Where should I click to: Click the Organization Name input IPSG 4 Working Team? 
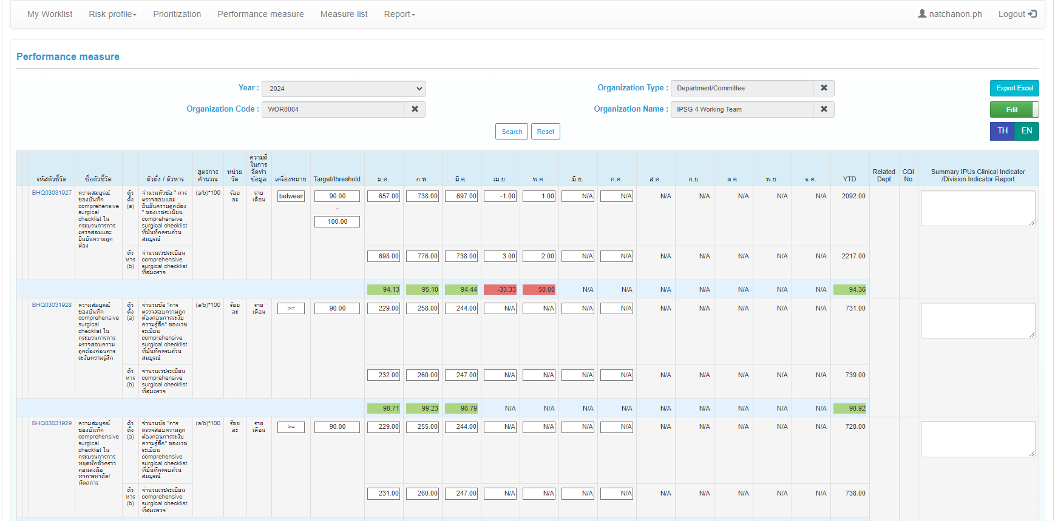[742, 109]
